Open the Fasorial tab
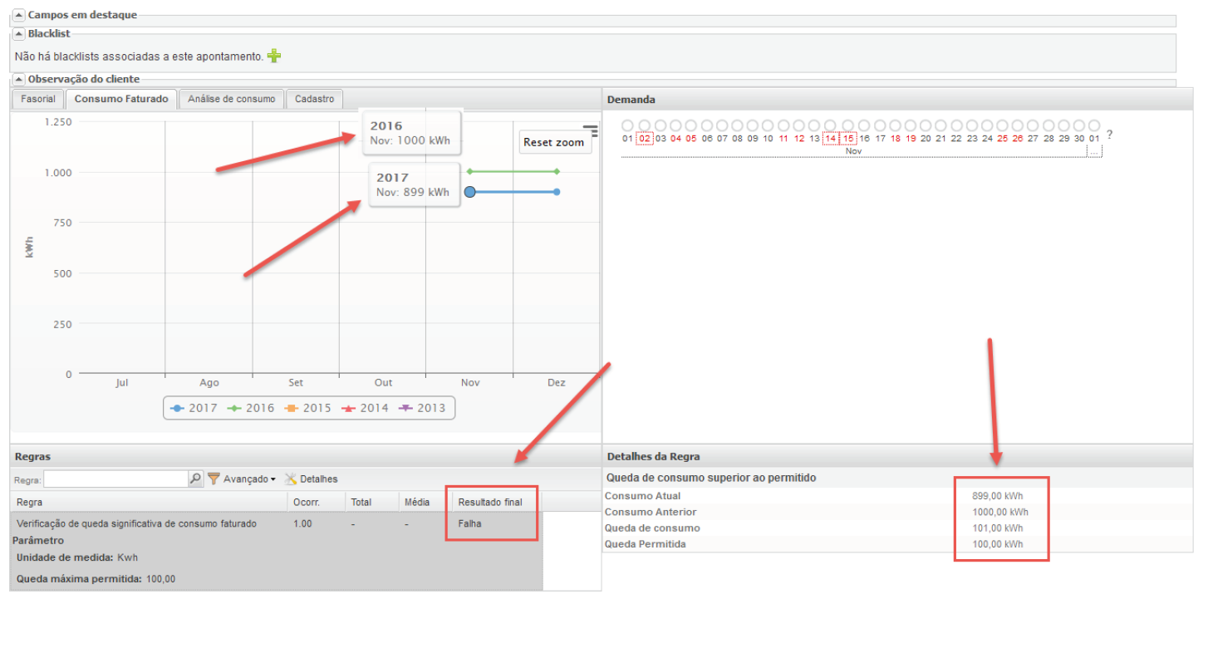Viewport: 1208px width, 648px height. pyautogui.click(x=38, y=99)
